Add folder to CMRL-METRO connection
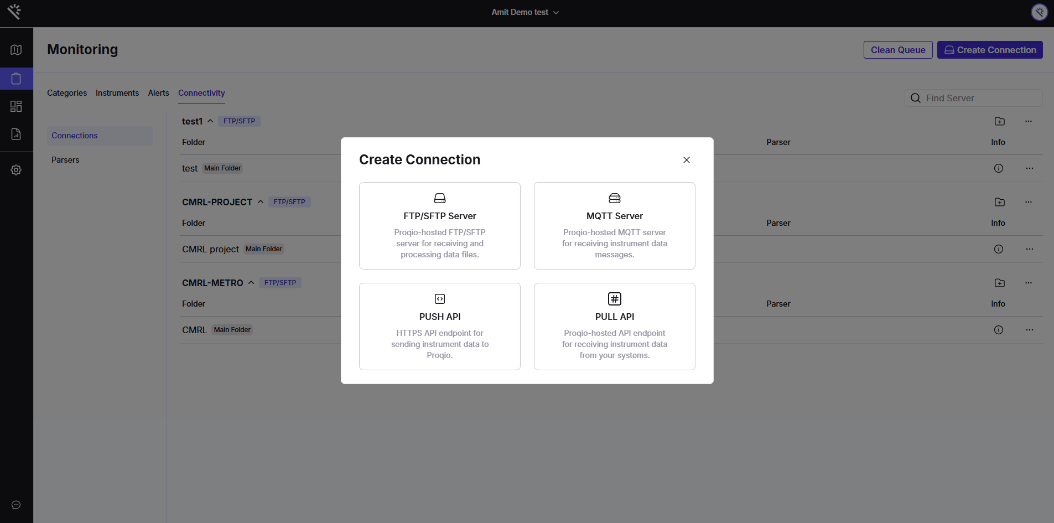 (x=1000, y=283)
